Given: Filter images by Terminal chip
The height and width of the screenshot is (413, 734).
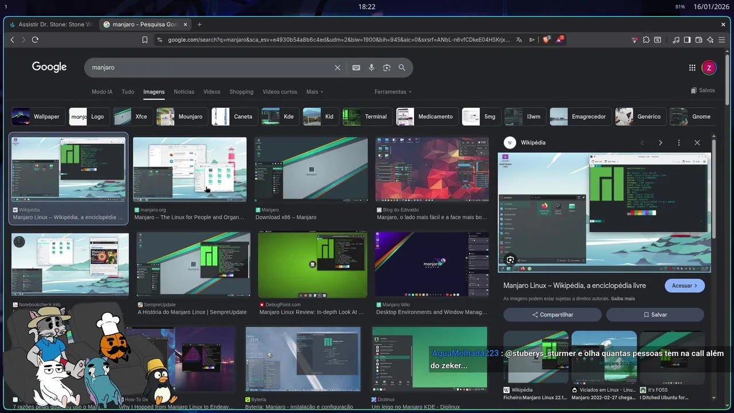Looking at the screenshot, I should click(x=367, y=116).
